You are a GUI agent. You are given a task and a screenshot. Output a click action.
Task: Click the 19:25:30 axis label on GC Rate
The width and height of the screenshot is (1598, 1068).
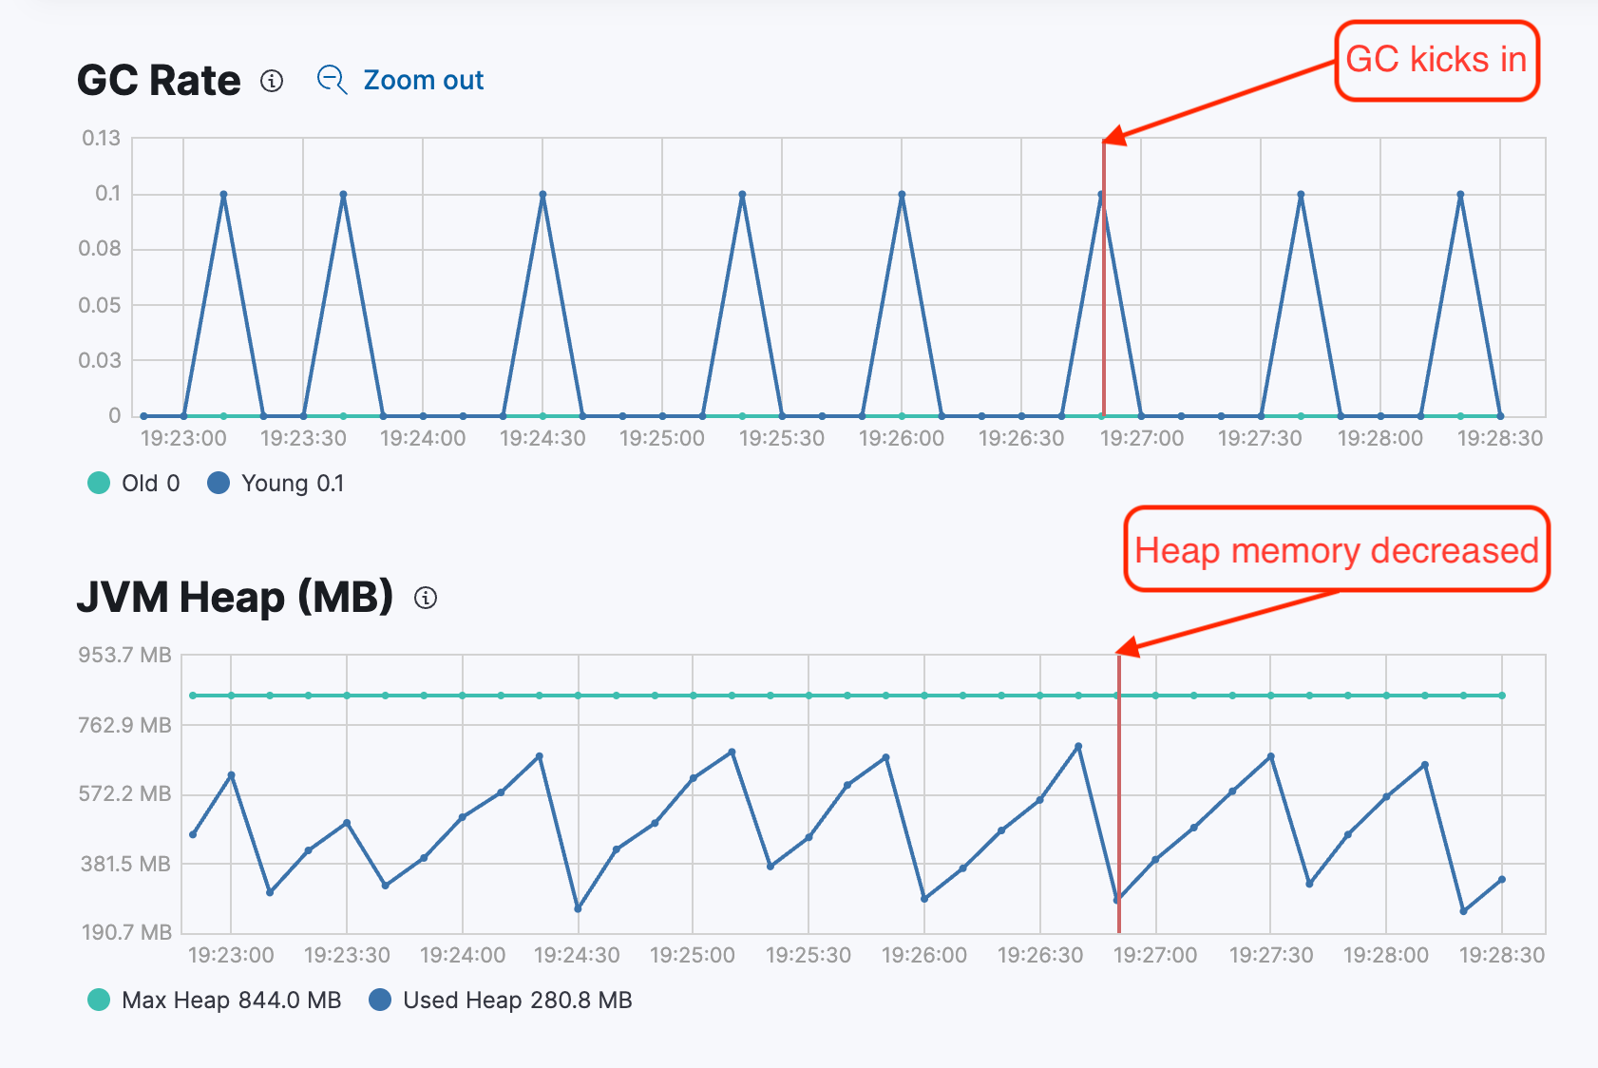pyautogui.click(x=782, y=438)
